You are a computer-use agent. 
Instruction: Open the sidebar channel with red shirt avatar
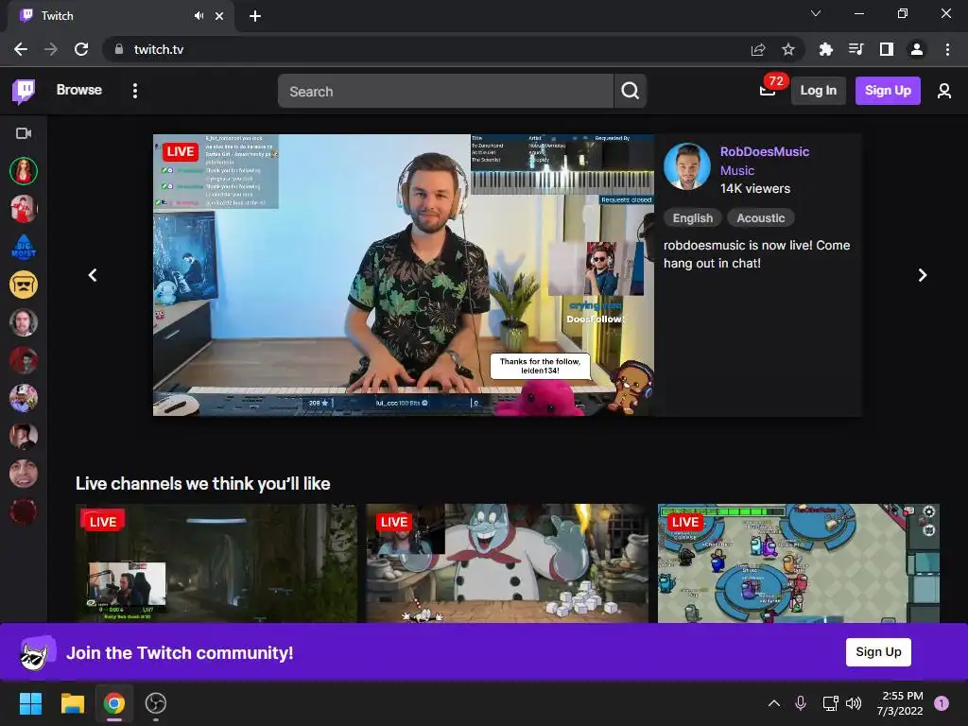(24, 209)
